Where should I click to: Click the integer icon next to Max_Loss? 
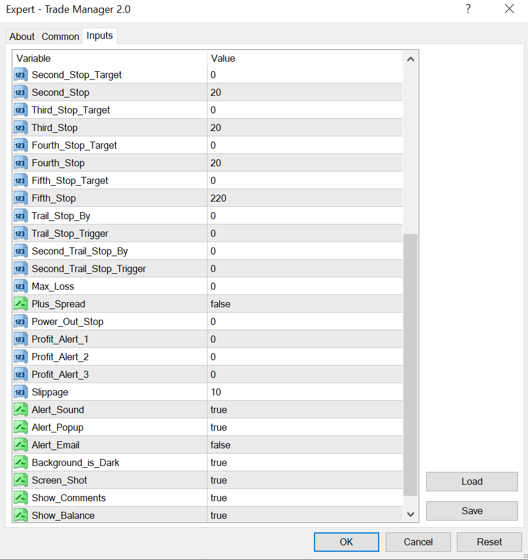click(21, 286)
